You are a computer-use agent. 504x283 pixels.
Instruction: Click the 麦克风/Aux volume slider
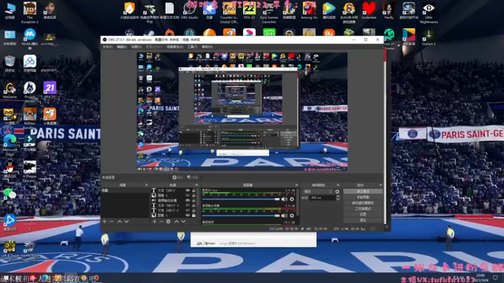[241, 199]
